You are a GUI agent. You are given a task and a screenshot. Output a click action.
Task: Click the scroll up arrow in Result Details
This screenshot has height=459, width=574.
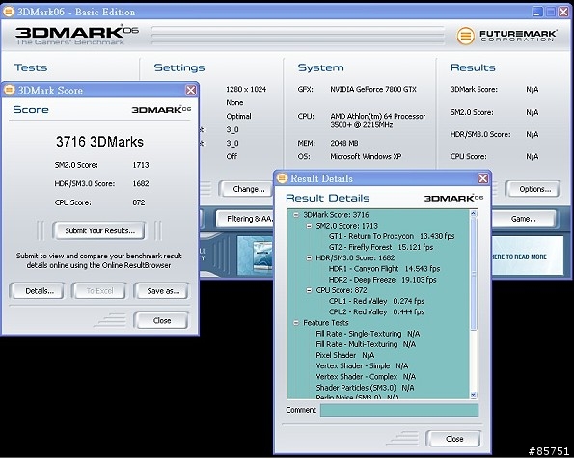tap(474, 213)
